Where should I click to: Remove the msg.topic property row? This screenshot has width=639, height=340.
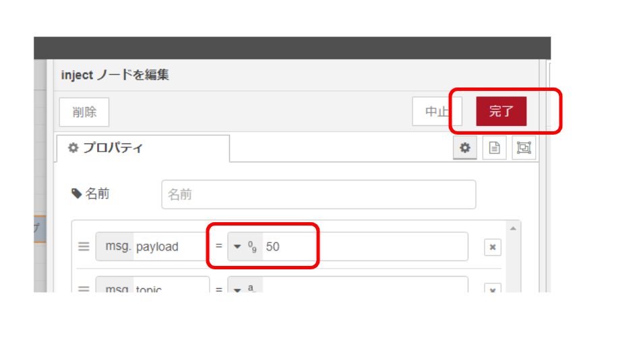tap(492, 288)
